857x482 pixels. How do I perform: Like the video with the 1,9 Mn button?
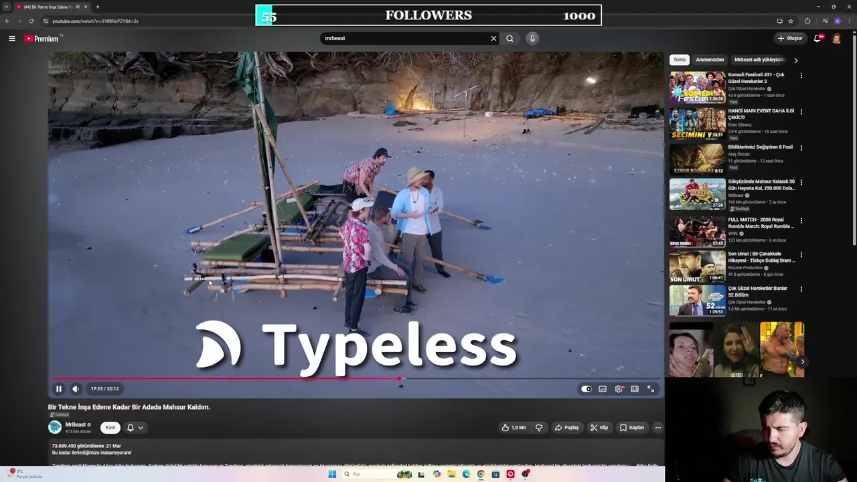(514, 427)
